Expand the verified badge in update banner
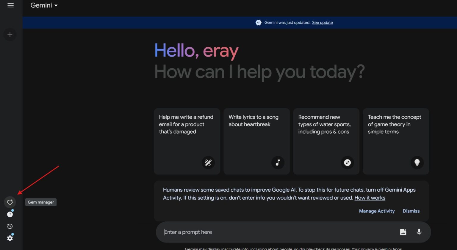The image size is (457, 250). pos(259,22)
